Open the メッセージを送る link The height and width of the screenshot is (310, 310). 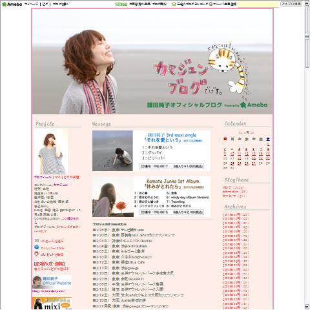point(52,241)
